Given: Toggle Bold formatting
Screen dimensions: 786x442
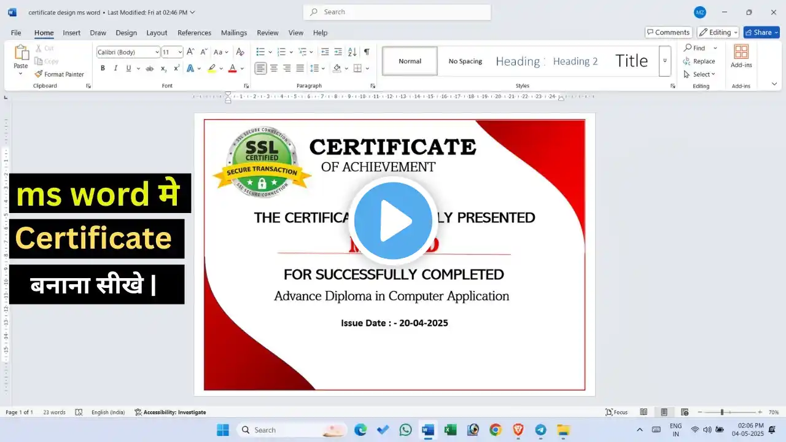Looking at the screenshot, I should 103,68.
